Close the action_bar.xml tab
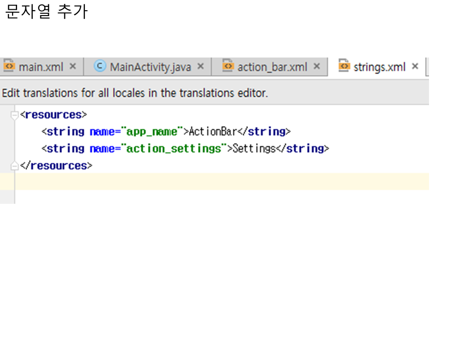468x351 pixels. [x=317, y=66]
